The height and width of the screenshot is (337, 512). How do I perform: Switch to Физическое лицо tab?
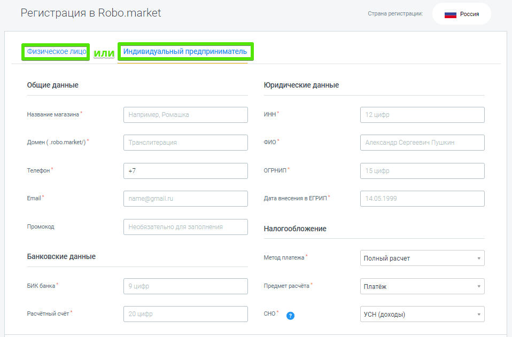click(x=56, y=52)
